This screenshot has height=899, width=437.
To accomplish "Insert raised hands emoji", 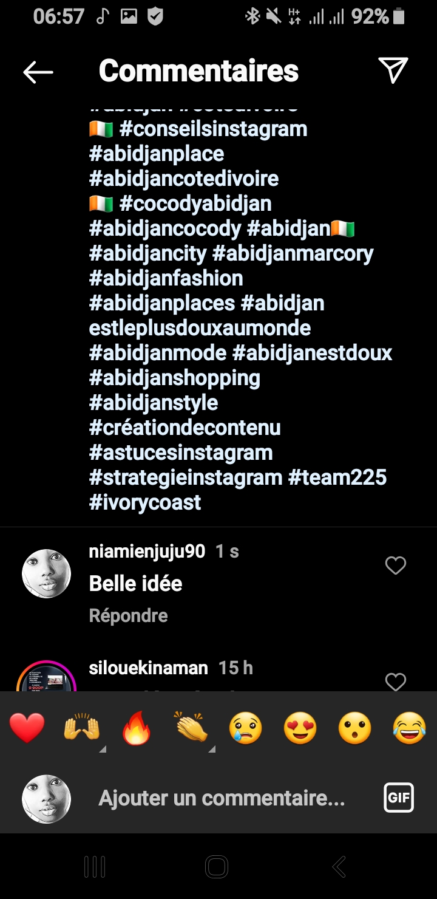I will pyautogui.click(x=82, y=728).
